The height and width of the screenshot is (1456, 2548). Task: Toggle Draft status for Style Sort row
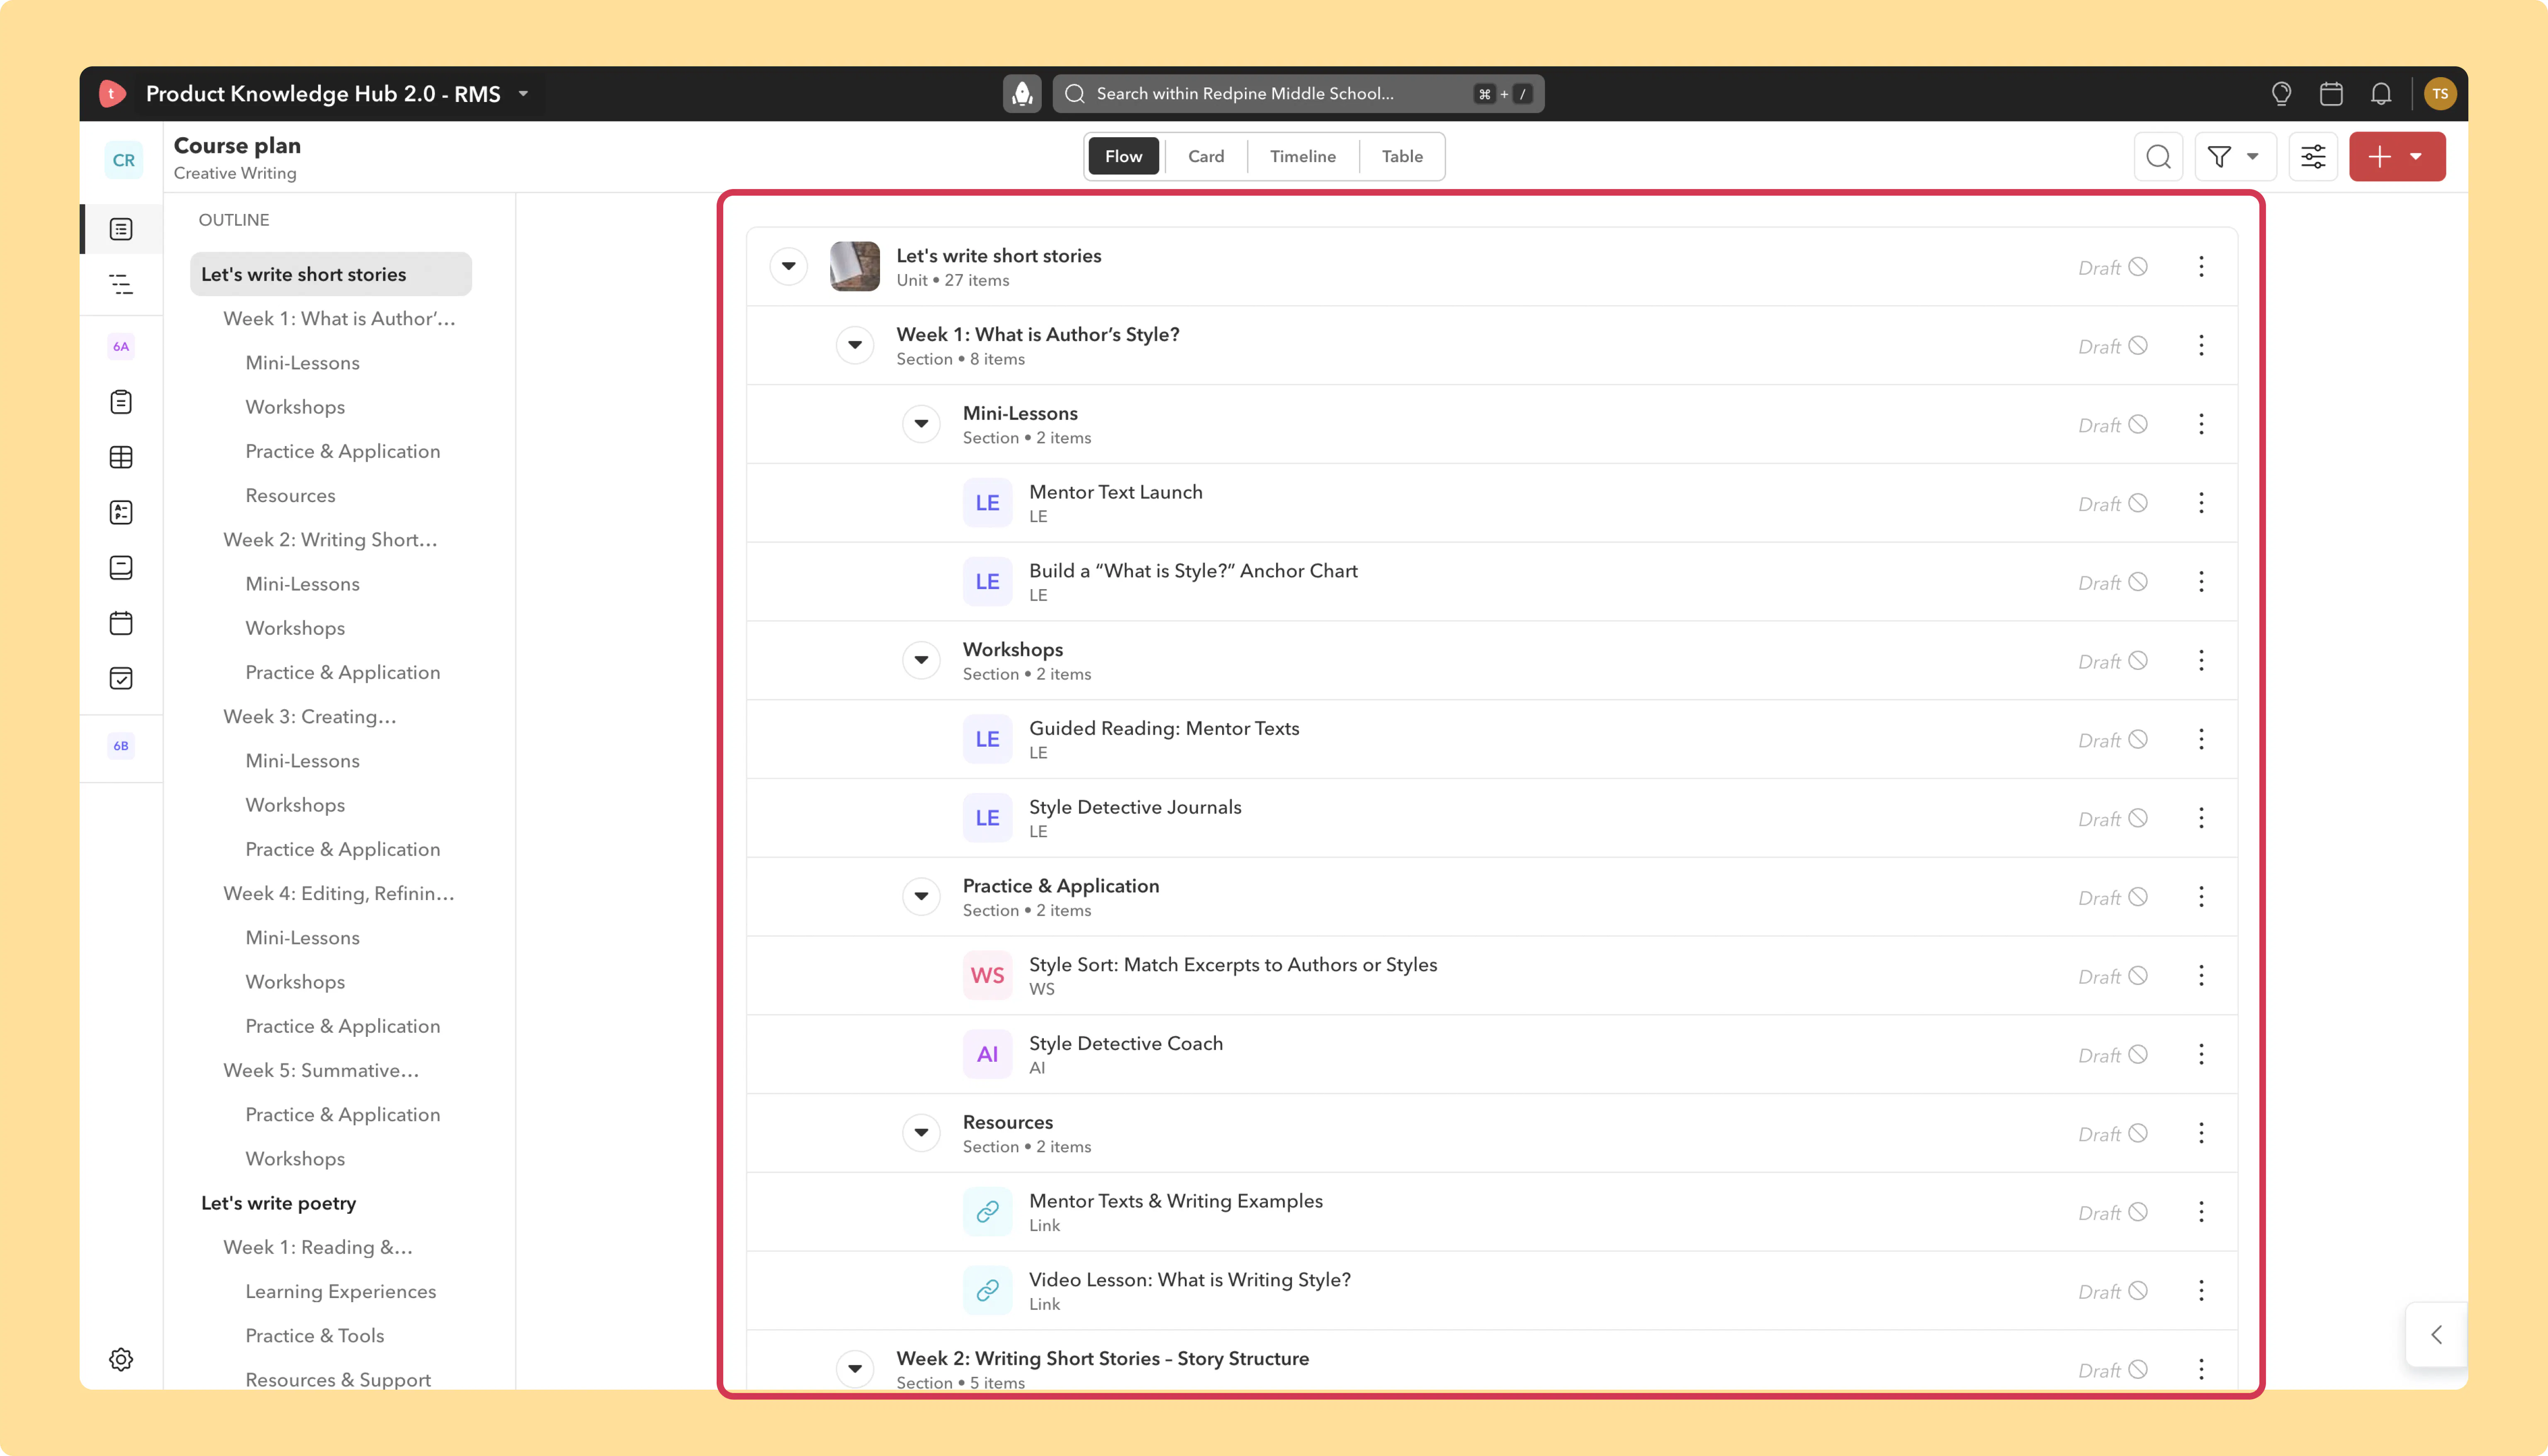(x=2112, y=976)
